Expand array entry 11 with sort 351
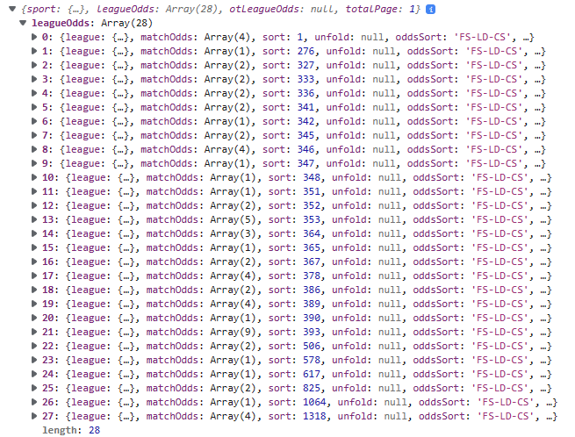 [x=34, y=191]
